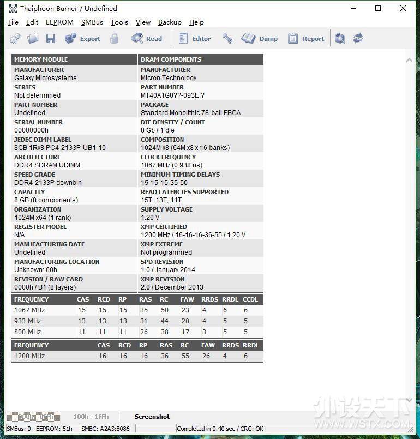The width and height of the screenshot is (420, 439).
Task: Open the Editor from toolbar
Action: click(x=195, y=38)
